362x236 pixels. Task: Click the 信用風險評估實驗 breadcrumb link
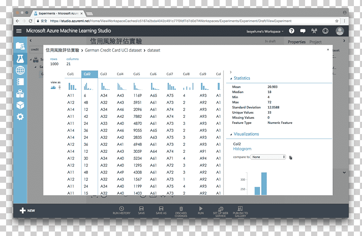(62, 50)
